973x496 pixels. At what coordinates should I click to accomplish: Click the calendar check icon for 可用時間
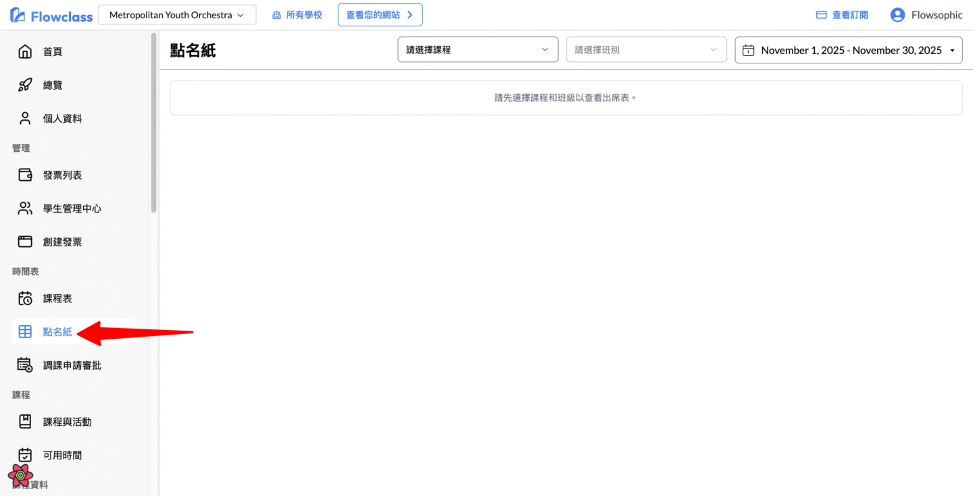25,455
